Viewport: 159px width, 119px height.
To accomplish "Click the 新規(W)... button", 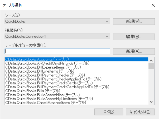I will [x=134, y=21].
